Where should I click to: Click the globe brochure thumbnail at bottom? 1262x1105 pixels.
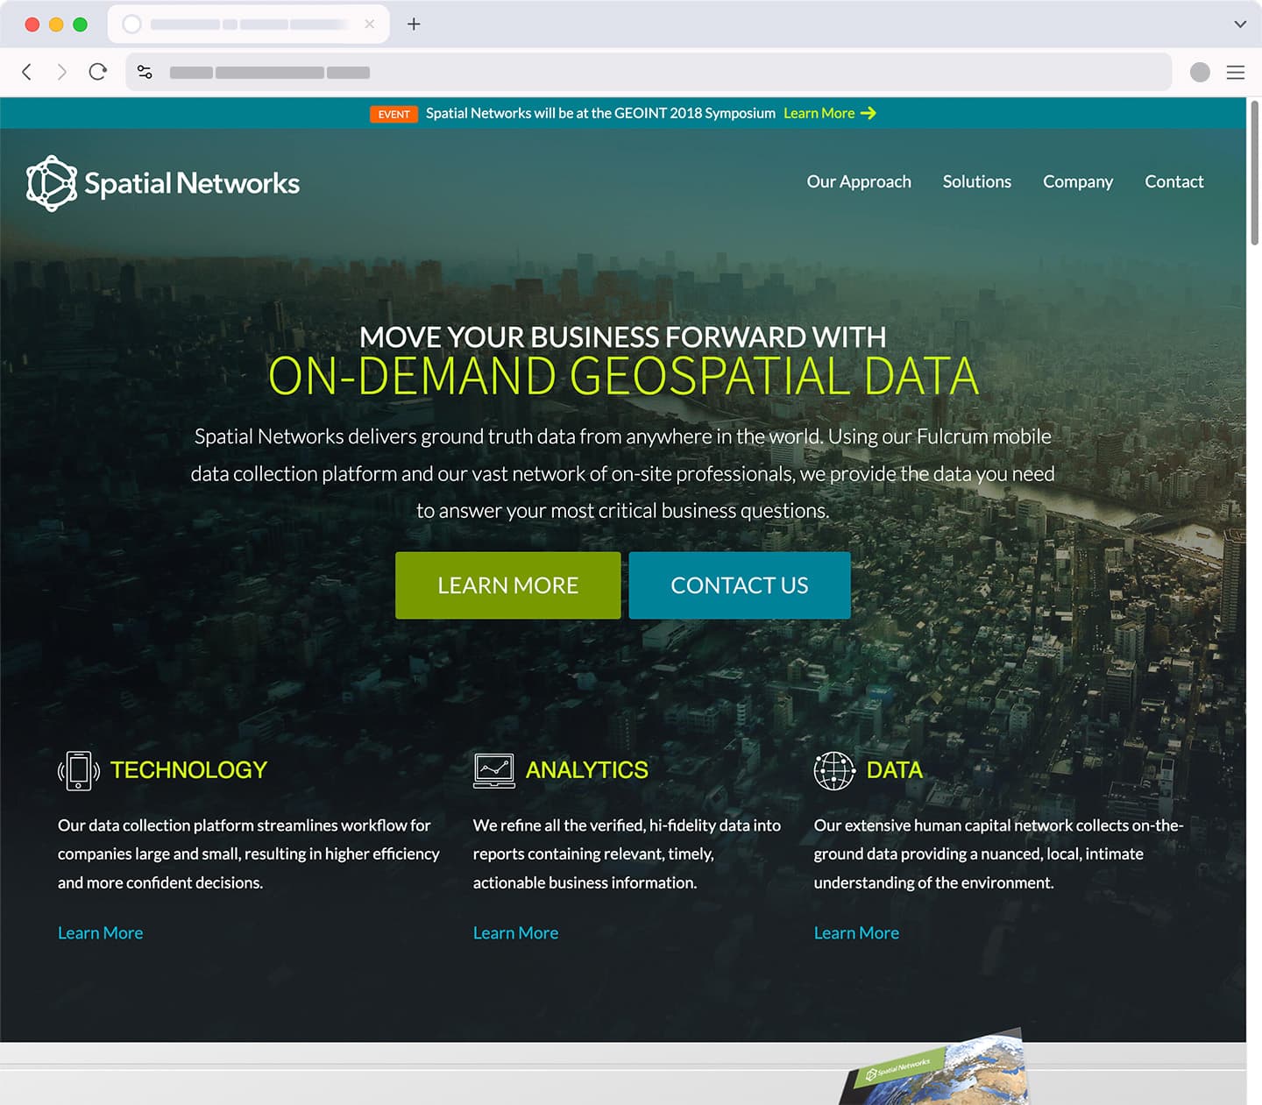click(934, 1067)
